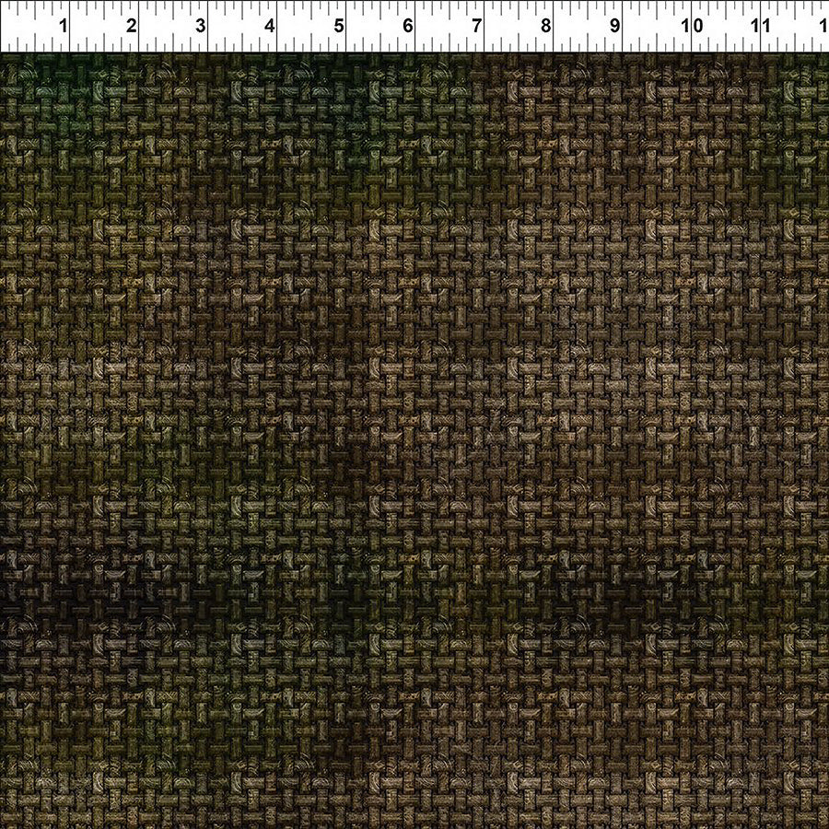The image size is (829, 829).
Task: Click the number 7 on the ruler
Action: [x=476, y=25]
